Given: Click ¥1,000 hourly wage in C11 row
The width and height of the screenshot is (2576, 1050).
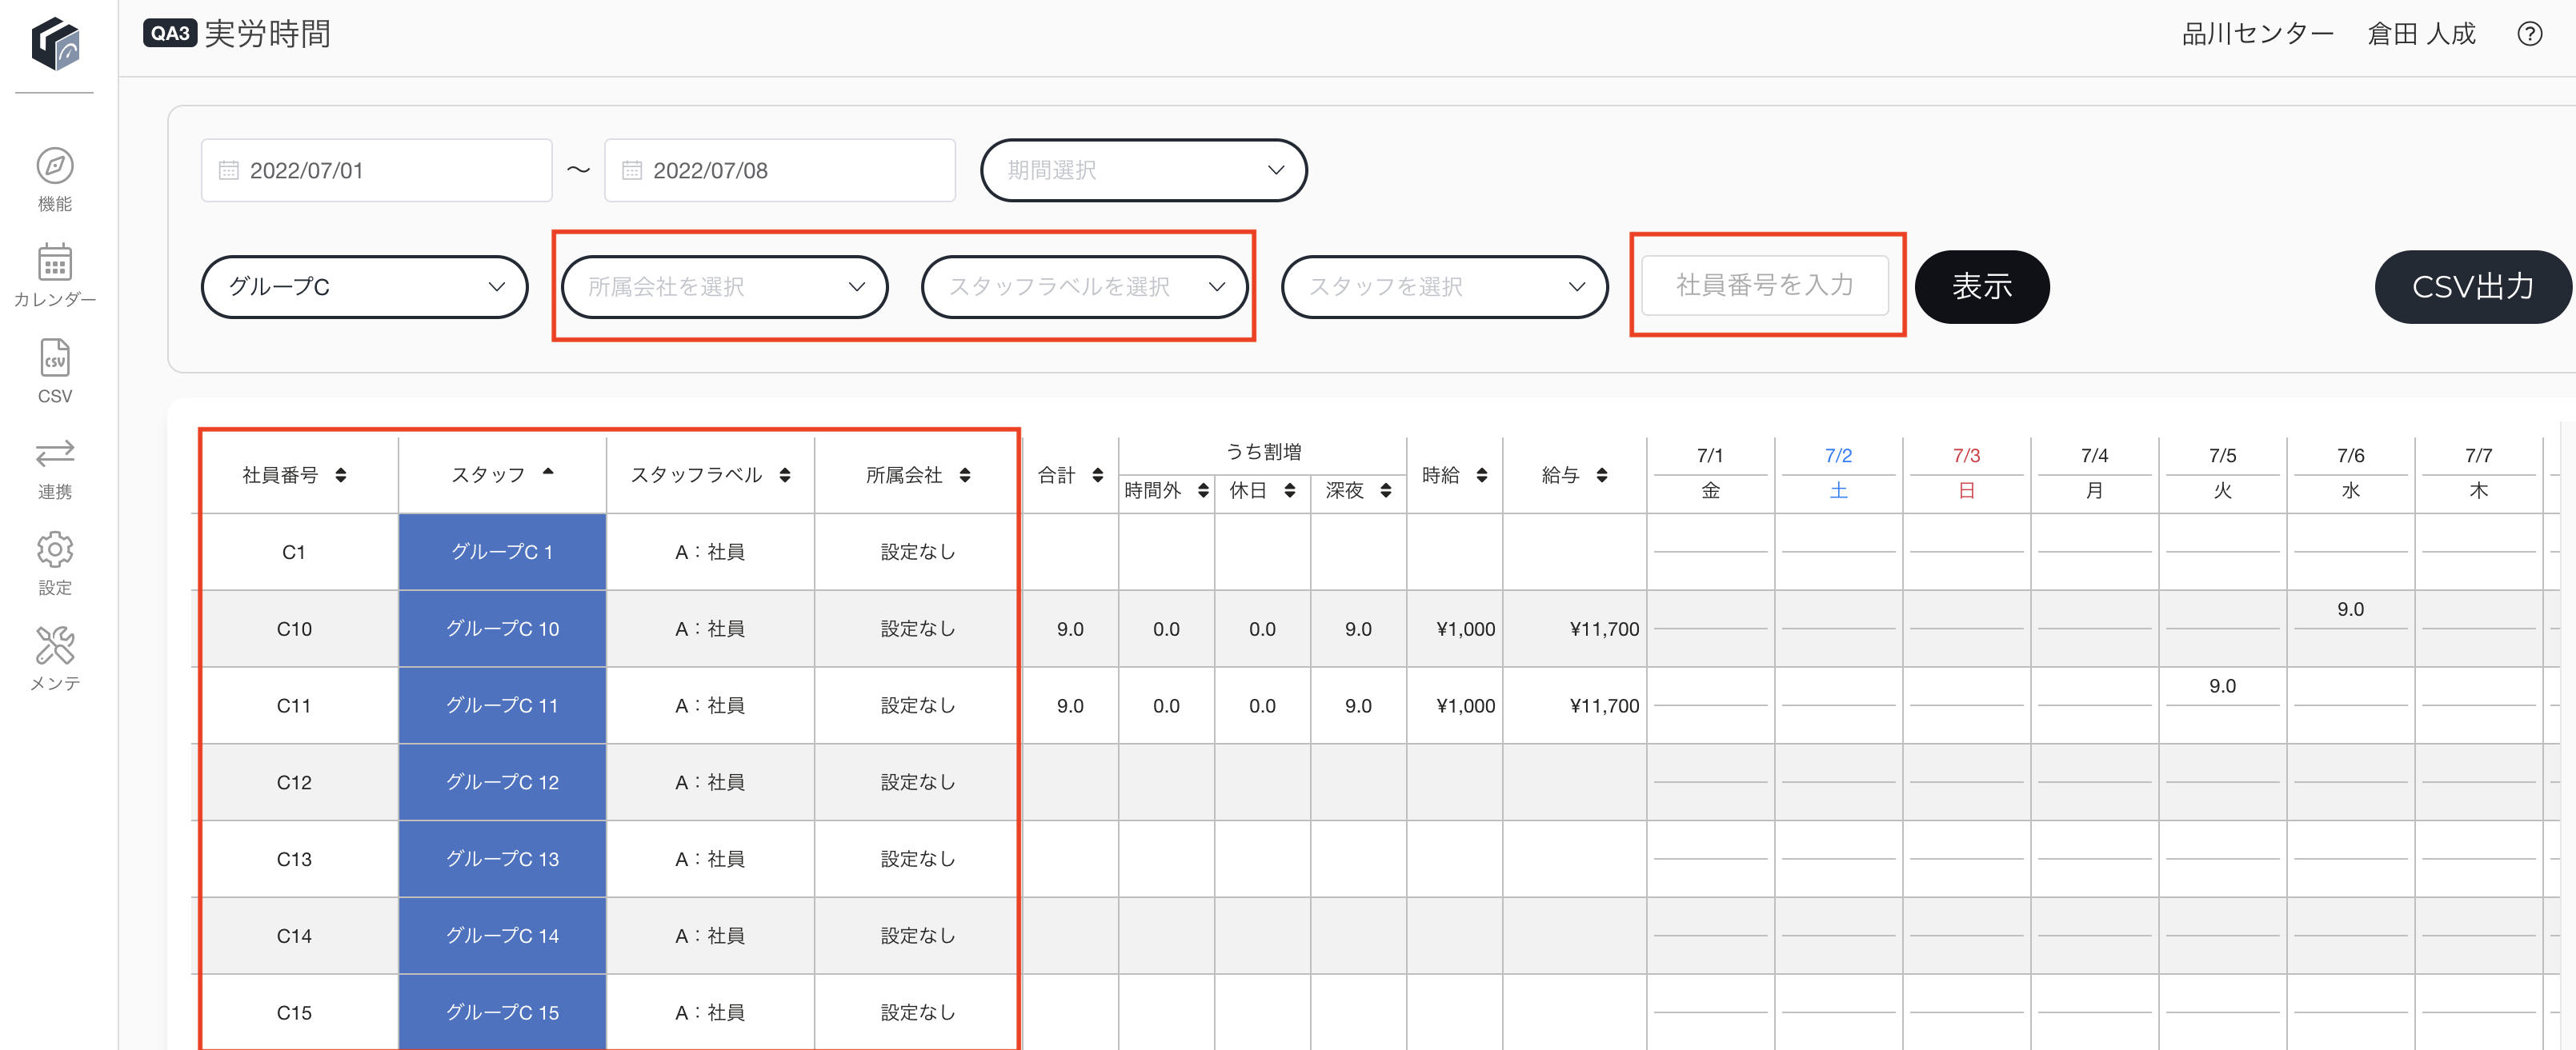Looking at the screenshot, I should pyautogui.click(x=1465, y=706).
